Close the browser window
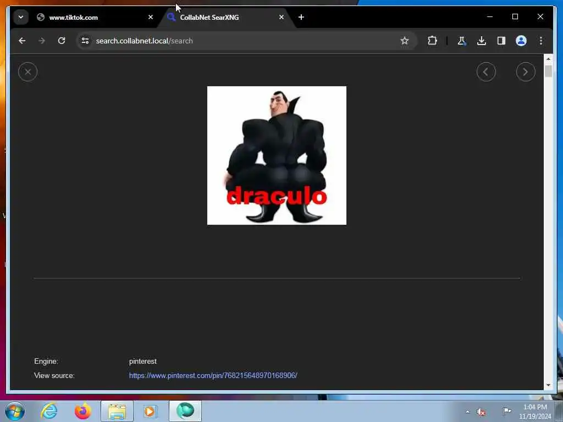This screenshot has width=563, height=422. click(540, 16)
